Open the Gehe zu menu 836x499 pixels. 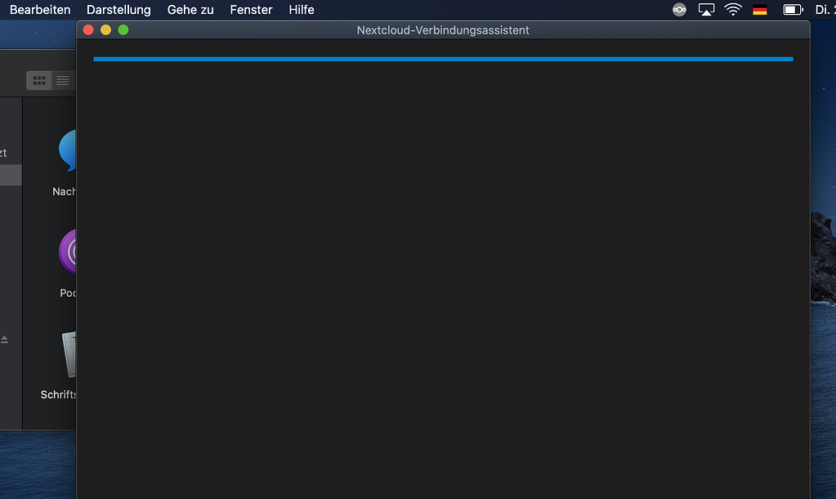coord(190,10)
